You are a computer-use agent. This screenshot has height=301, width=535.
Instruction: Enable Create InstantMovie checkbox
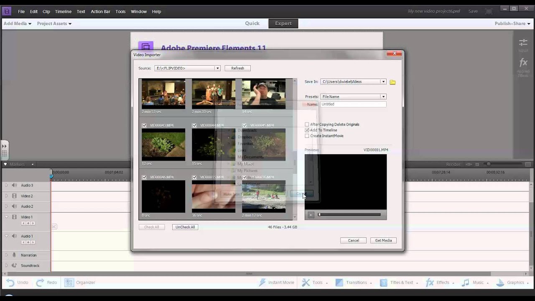point(307,136)
